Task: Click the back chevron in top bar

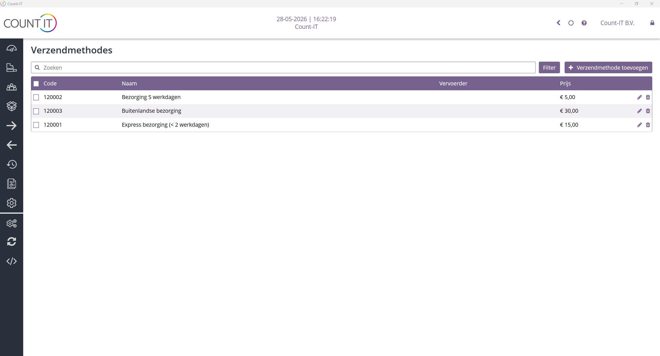Action: (558, 23)
